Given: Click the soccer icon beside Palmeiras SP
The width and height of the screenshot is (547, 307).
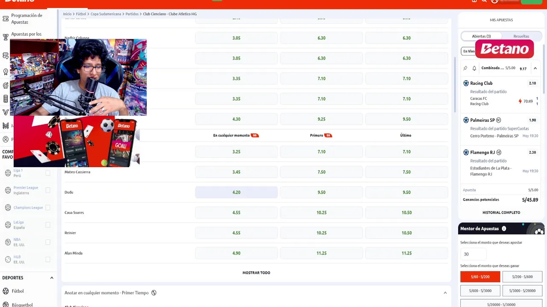Looking at the screenshot, I should pos(466,120).
